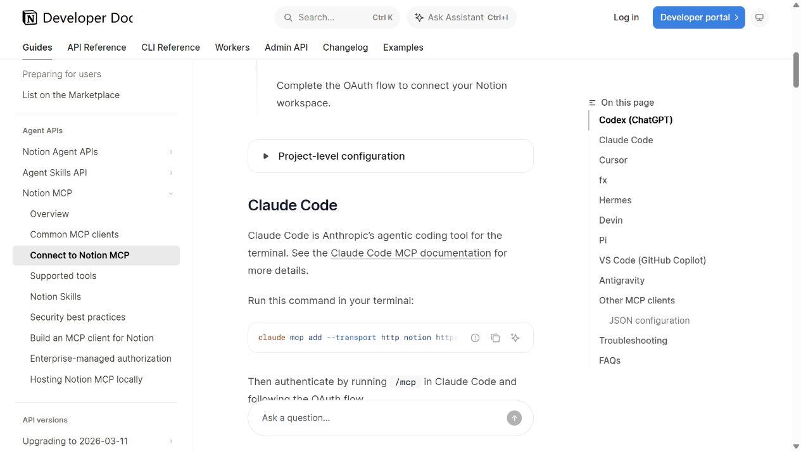
Task: Open the API Reference tab
Action: 97,48
